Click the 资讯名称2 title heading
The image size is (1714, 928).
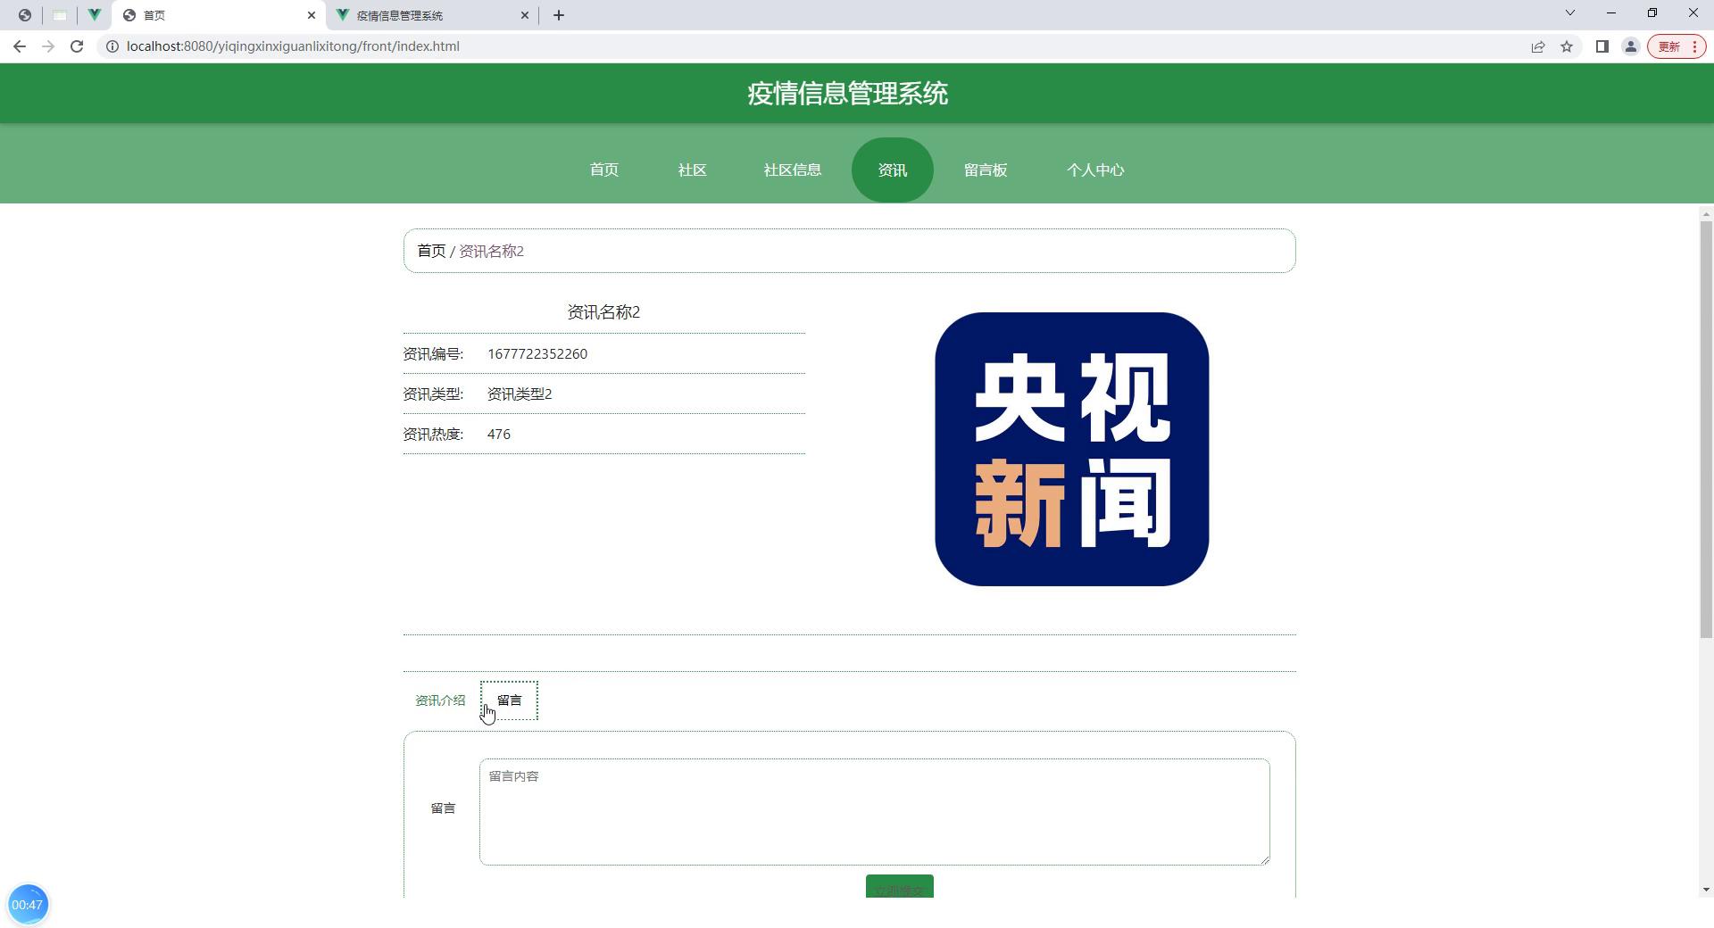[x=603, y=312]
